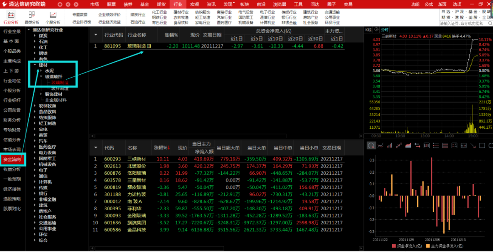The height and width of the screenshot is (252, 493).
Task: Collapse the 通达信研究行业 root node
Action: [29, 30]
